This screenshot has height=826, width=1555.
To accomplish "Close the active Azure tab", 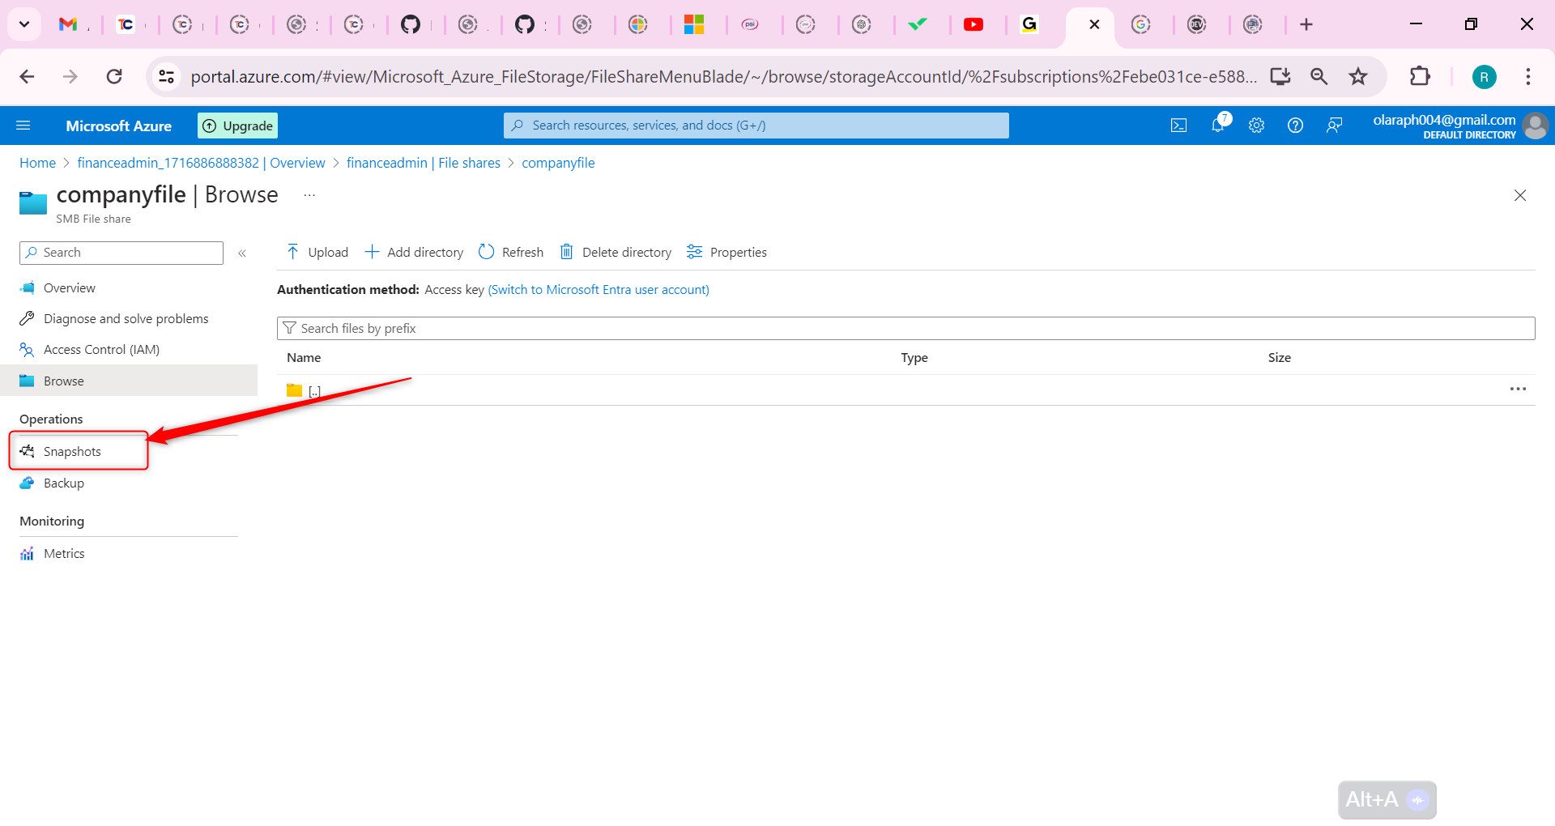I will pyautogui.click(x=1094, y=24).
